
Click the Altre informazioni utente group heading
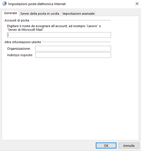(x=23, y=42)
